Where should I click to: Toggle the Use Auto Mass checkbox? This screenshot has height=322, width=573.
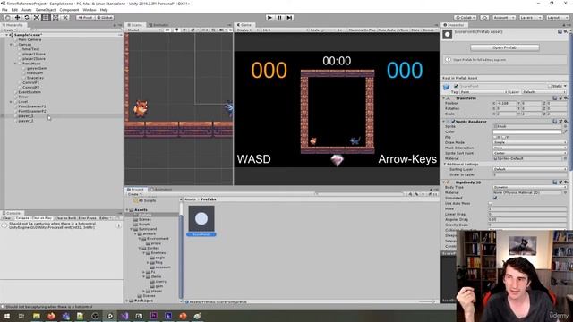(490, 203)
